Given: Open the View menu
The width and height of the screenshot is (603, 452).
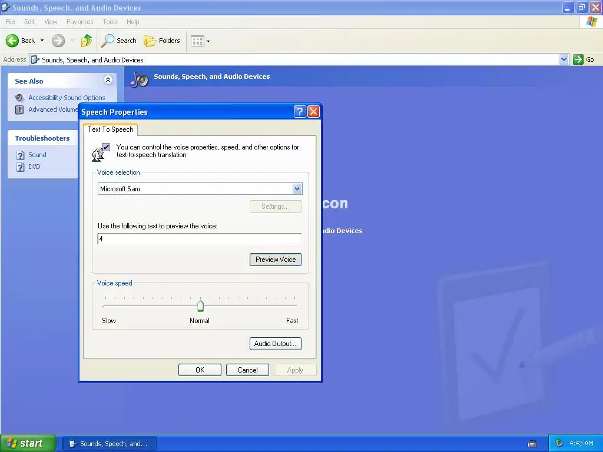Looking at the screenshot, I should tap(51, 22).
